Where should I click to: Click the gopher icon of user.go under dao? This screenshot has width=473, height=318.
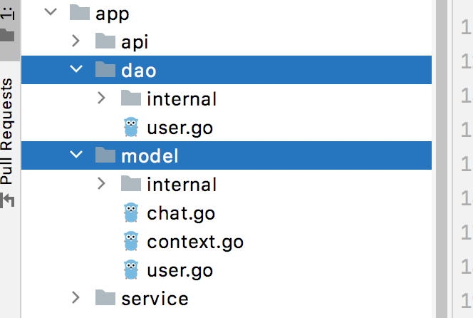point(131,127)
